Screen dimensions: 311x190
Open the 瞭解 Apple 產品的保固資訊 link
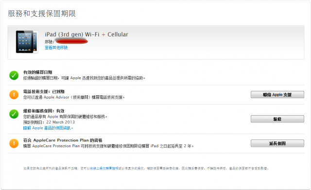click(x=48, y=128)
